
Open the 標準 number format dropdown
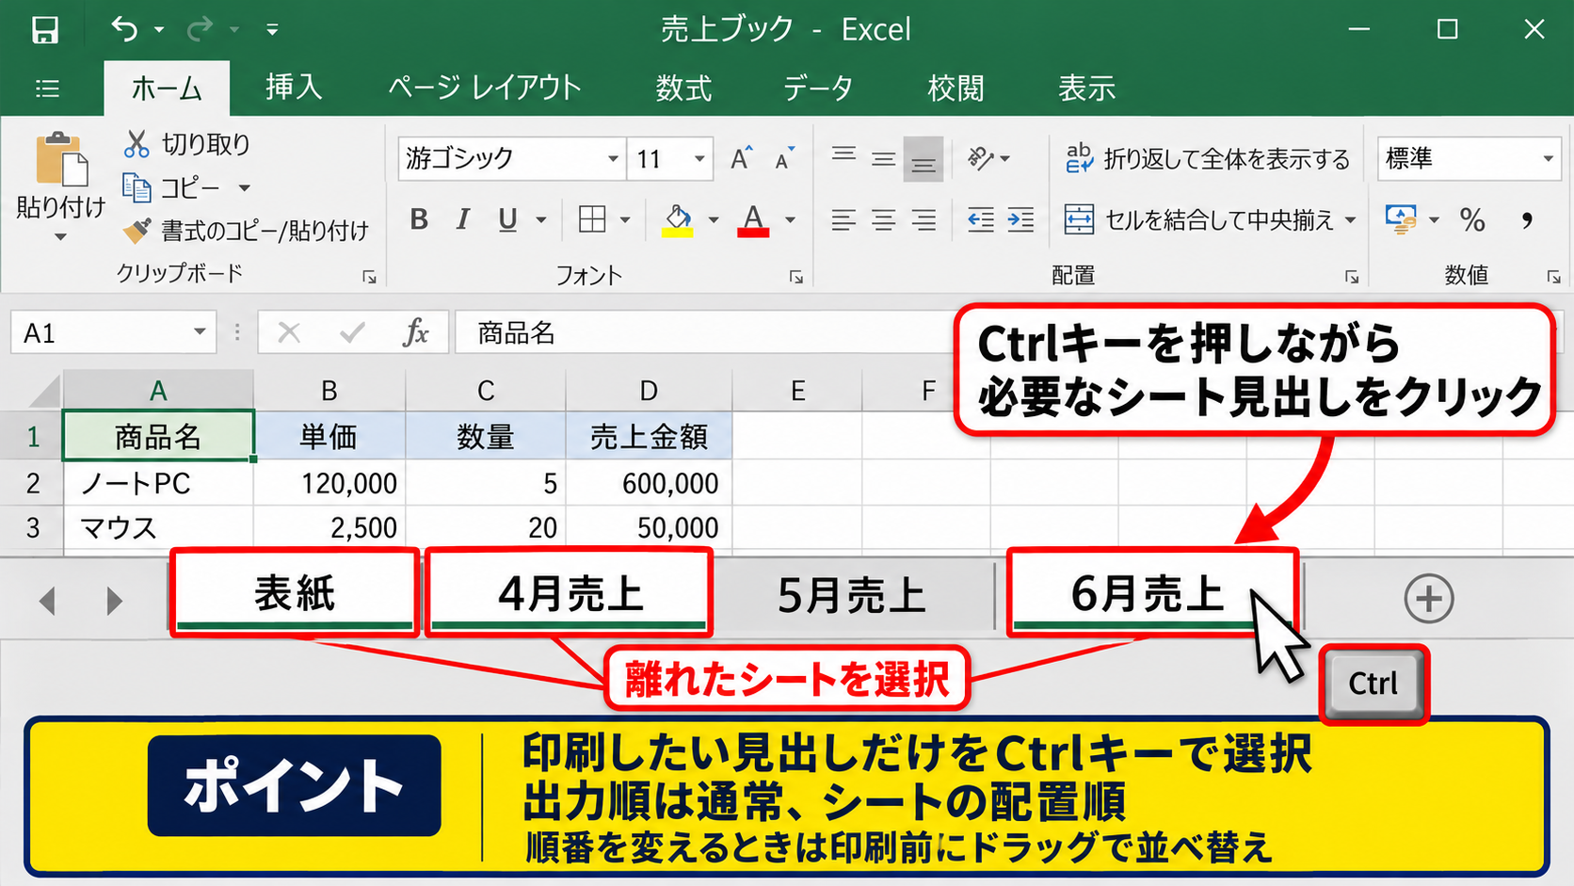pyautogui.click(x=1548, y=158)
